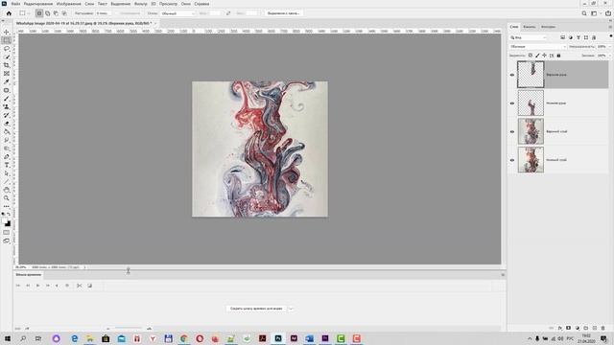Open the marquee tool preset dropdown arrow

[x=29, y=13]
